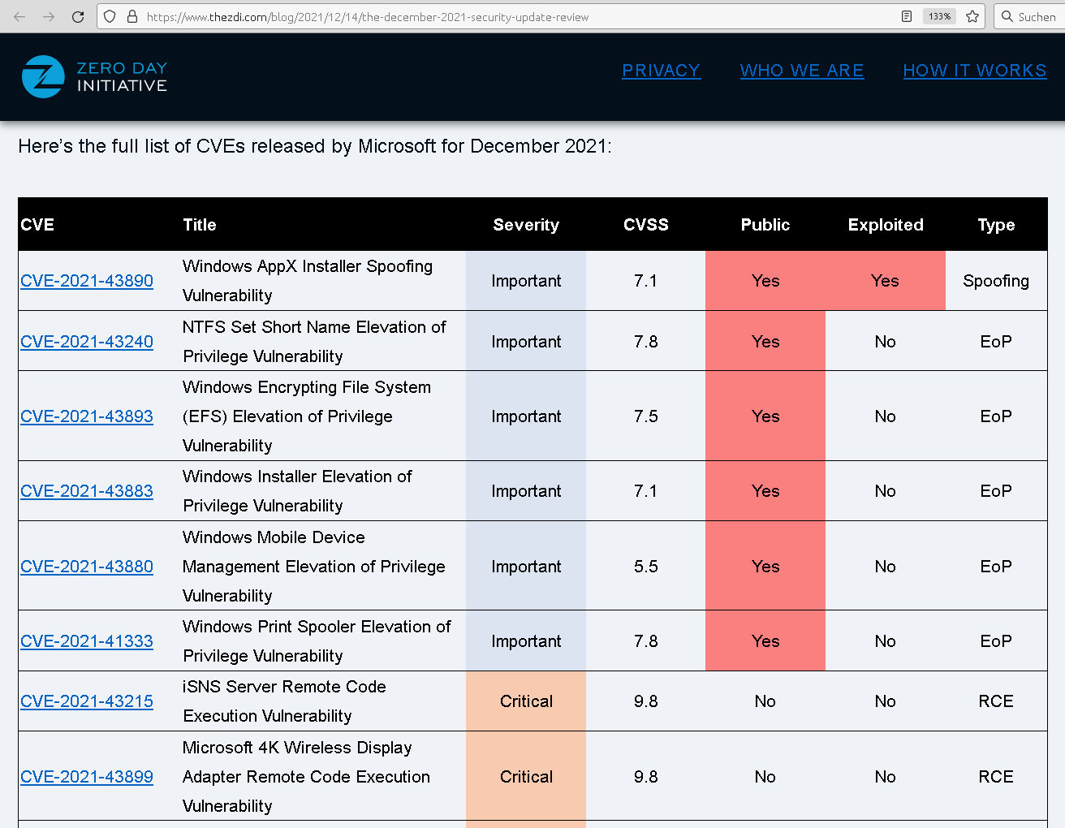Select 'Windows AppX Installer Spoofing Vulnerability' title
This screenshot has width=1065, height=828.
coord(308,281)
